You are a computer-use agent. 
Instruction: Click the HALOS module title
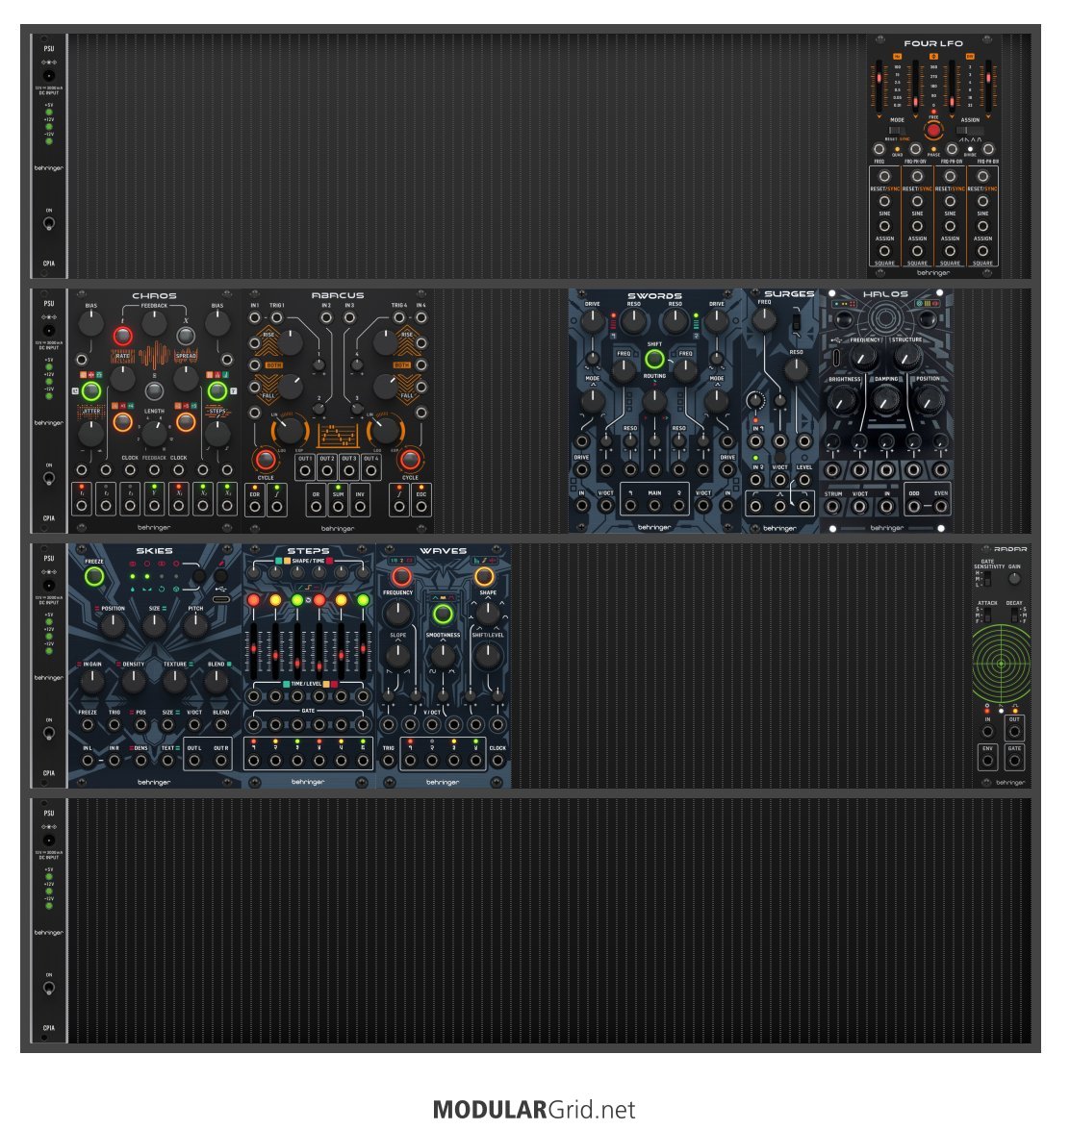[x=885, y=294]
